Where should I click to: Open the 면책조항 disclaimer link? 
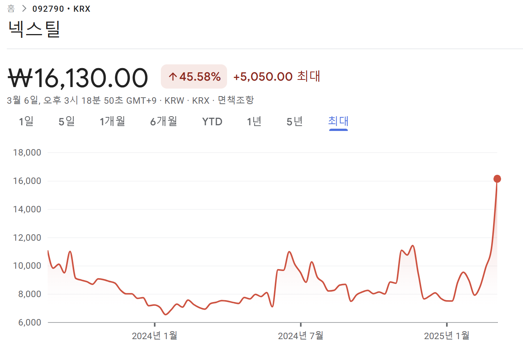pos(236,100)
